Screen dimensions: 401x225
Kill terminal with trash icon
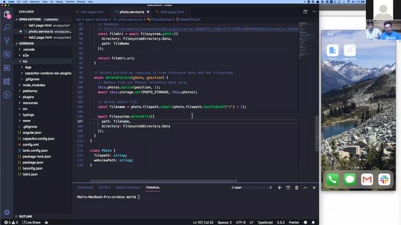coord(296,187)
